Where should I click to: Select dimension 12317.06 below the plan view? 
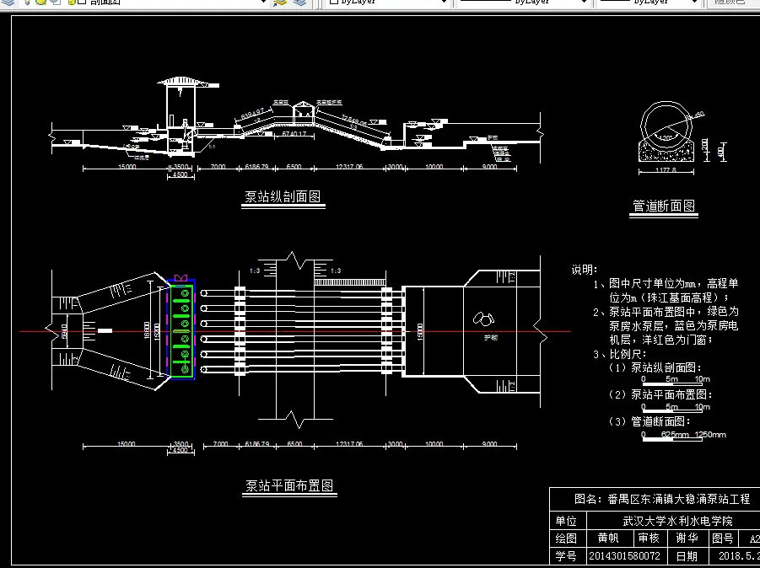coord(349,443)
